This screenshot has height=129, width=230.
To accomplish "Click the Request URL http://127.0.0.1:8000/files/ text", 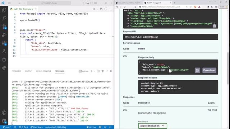I will [141, 37].
